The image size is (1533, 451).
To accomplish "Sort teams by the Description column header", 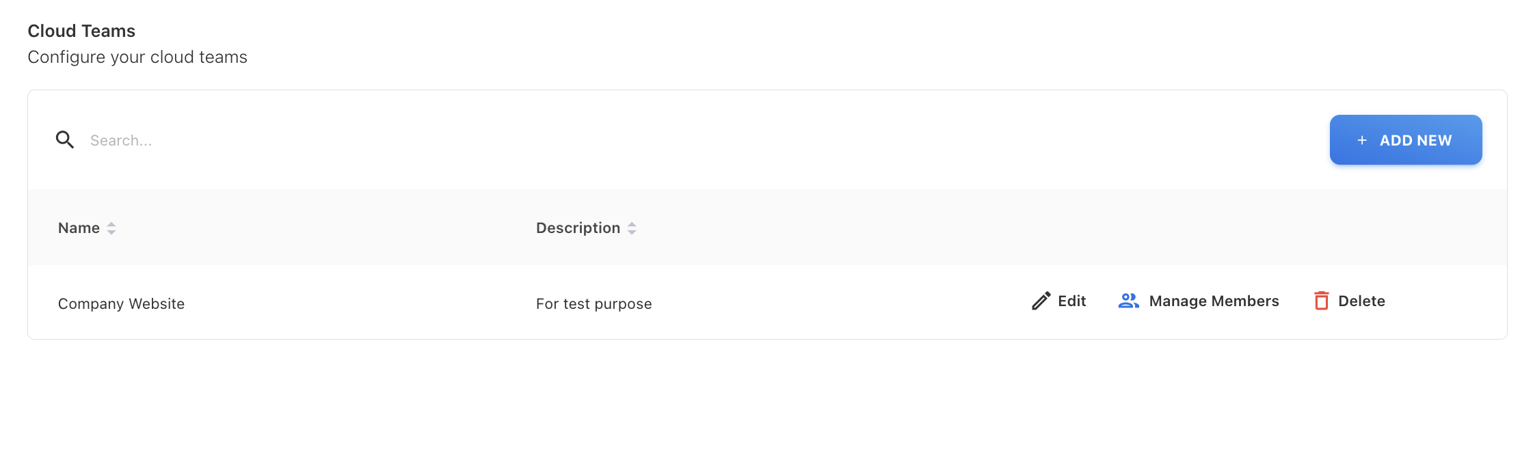I will 578,228.
